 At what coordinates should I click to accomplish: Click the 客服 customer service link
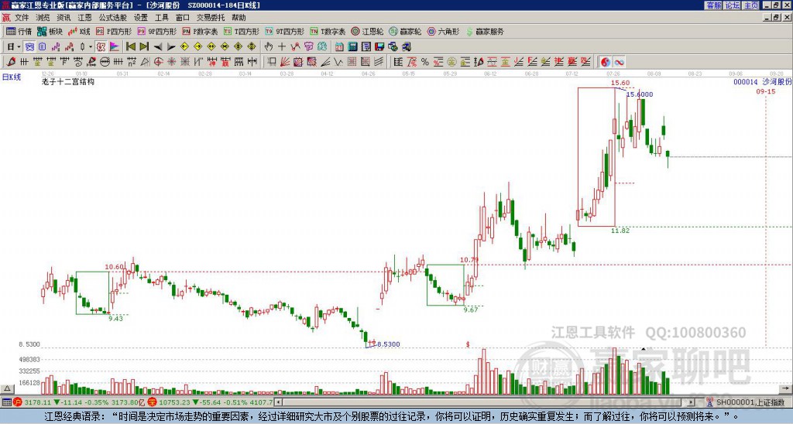click(714, 5)
